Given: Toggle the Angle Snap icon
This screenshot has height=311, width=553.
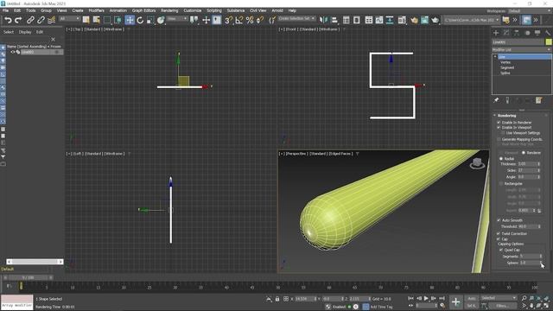Looking at the screenshot, I should coord(239,20).
